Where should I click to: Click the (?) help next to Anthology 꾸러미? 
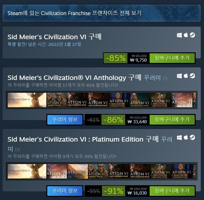[x=165, y=79]
